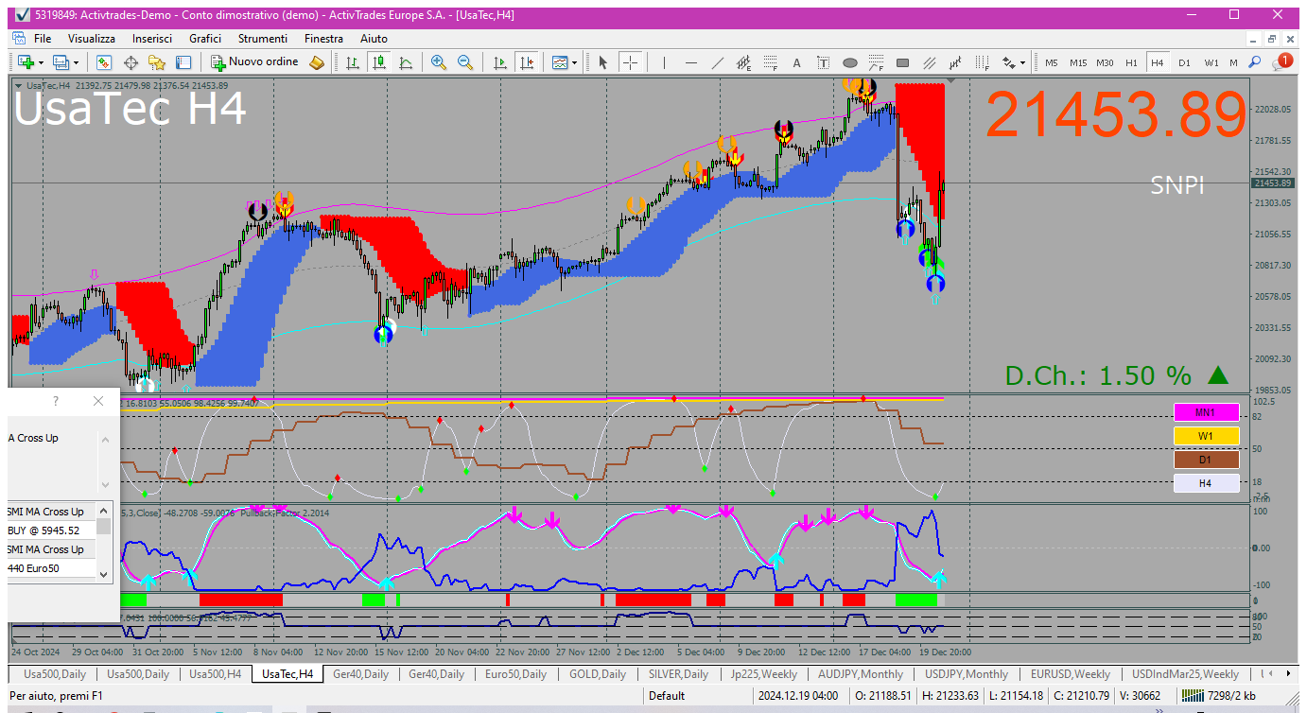Switch to W1 timeframe
The width and height of the screenshot is (1307, 713).
click(1211, 62)
